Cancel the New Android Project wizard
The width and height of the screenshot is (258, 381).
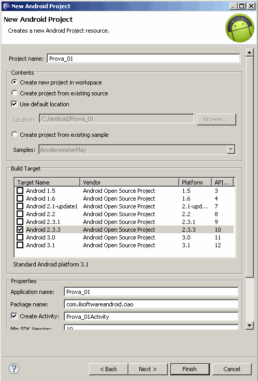(x=232, y=369)
